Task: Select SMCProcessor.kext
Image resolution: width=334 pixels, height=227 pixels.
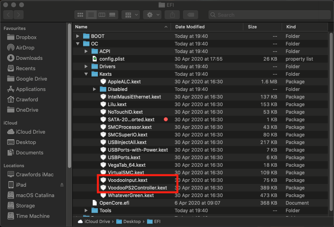Action: pyautogui.click(x=200, y=127)
